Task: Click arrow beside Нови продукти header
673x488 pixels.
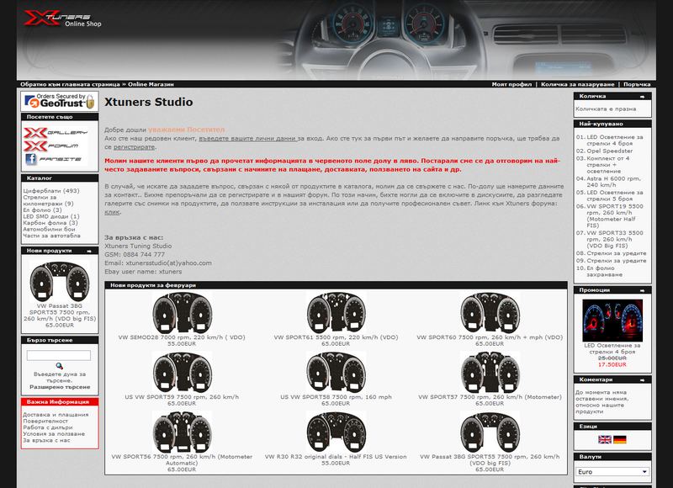Action: 89,251
